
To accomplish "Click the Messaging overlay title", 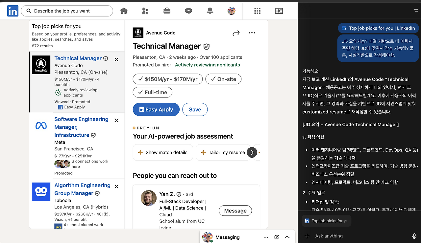I will [x=228, y=237].
